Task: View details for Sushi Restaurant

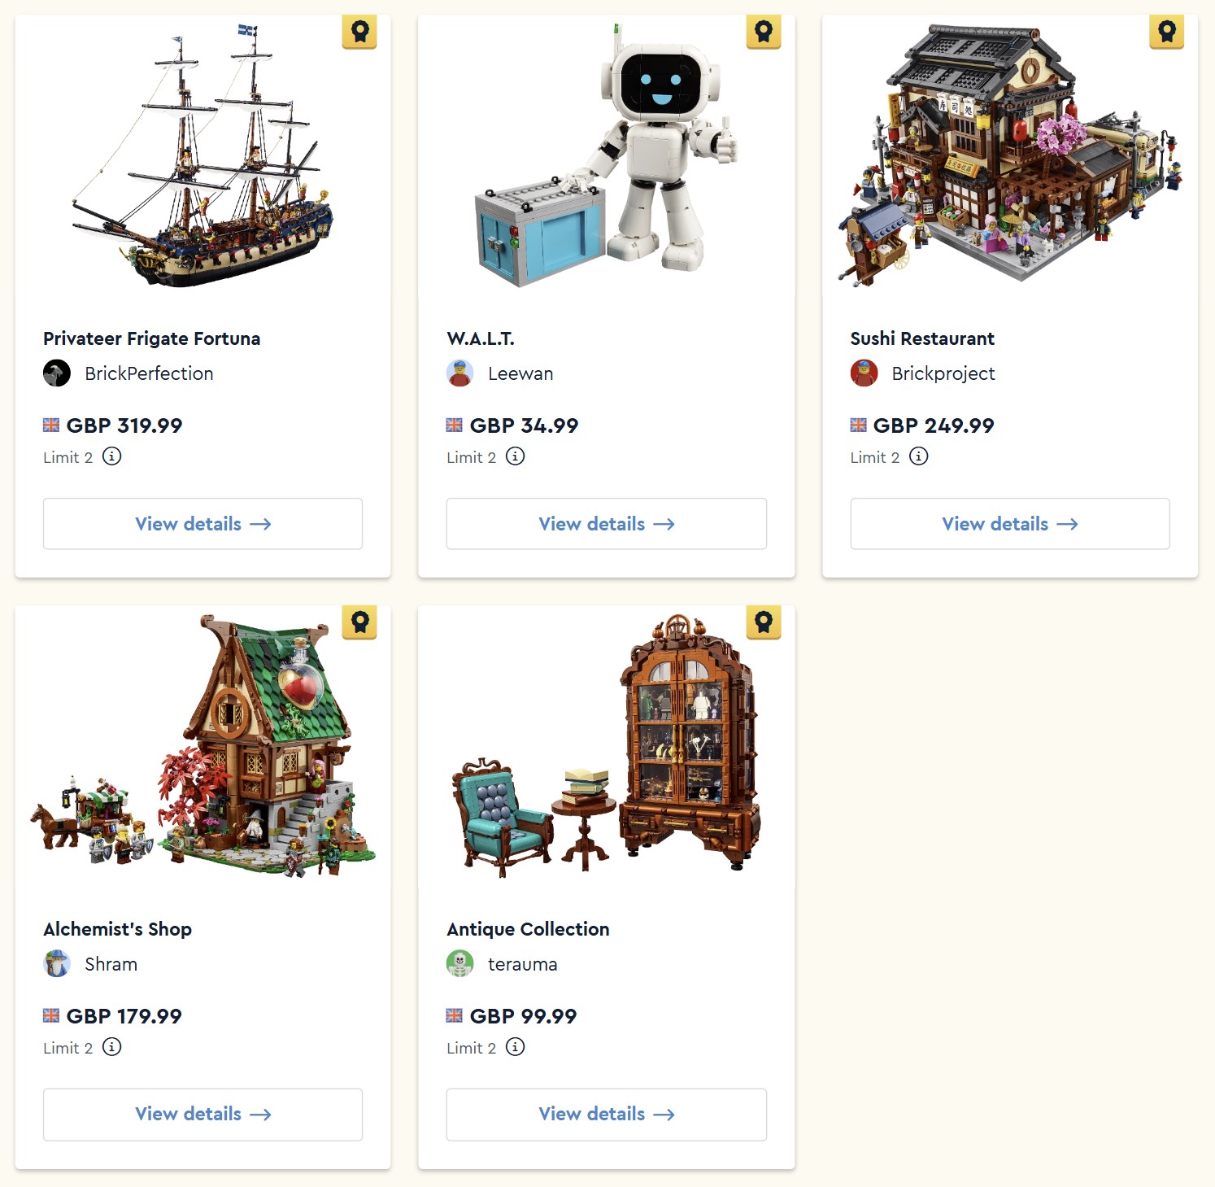Action: tap(1009, 524)
